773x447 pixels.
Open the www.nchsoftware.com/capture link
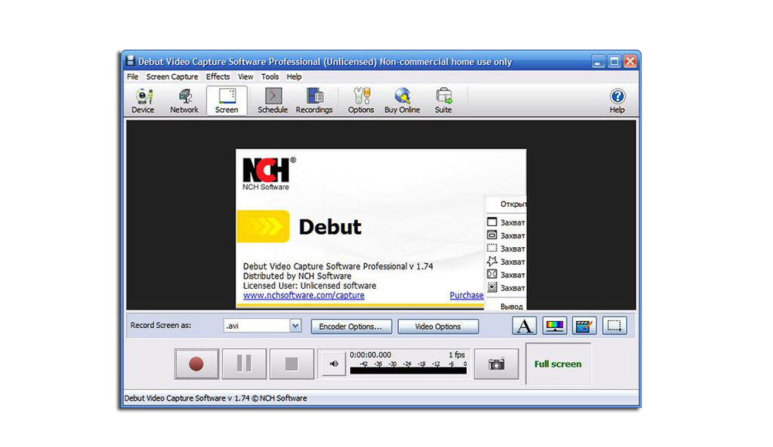[304, 296]
